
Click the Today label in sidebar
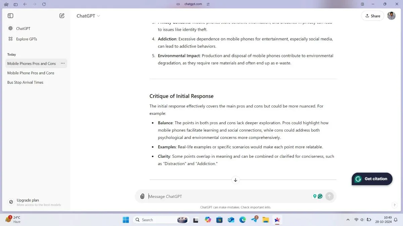12,54
